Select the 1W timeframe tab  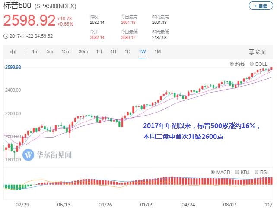tap(142, 51)
